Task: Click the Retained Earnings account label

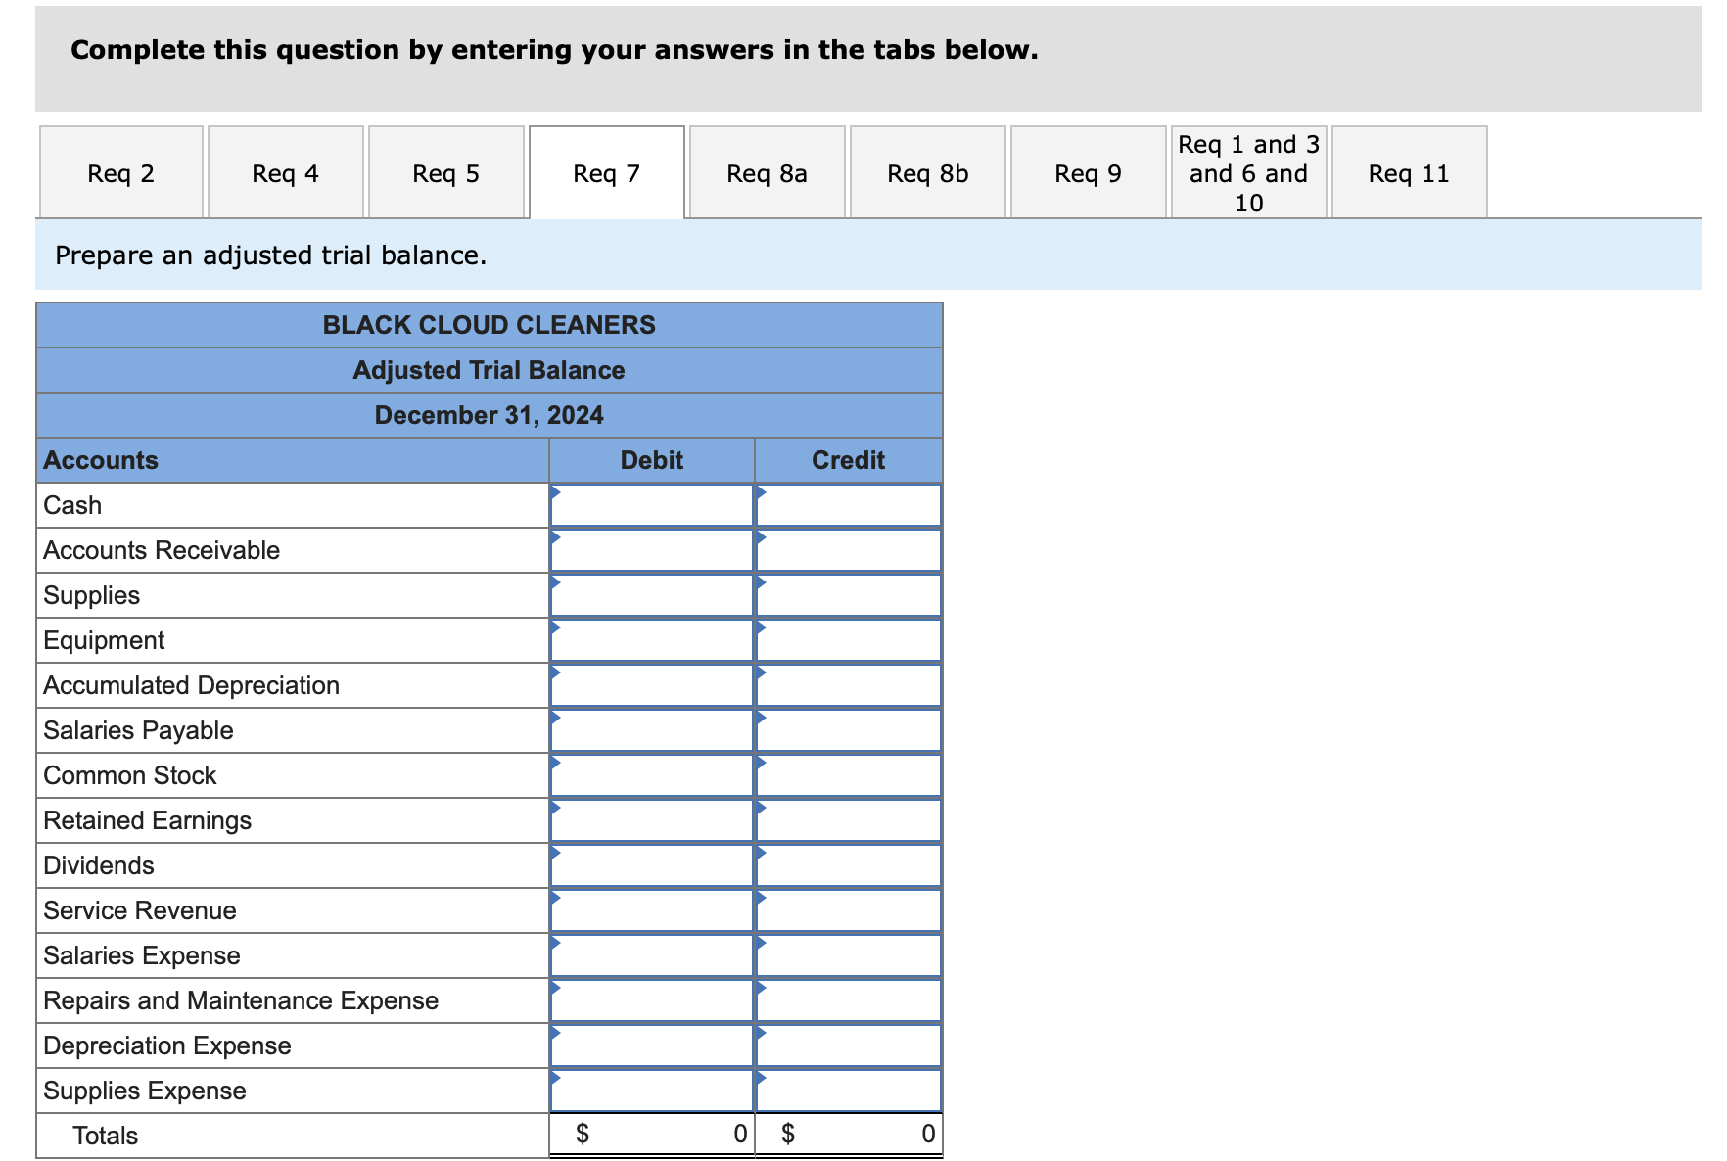Action: (x=148, y=820)
